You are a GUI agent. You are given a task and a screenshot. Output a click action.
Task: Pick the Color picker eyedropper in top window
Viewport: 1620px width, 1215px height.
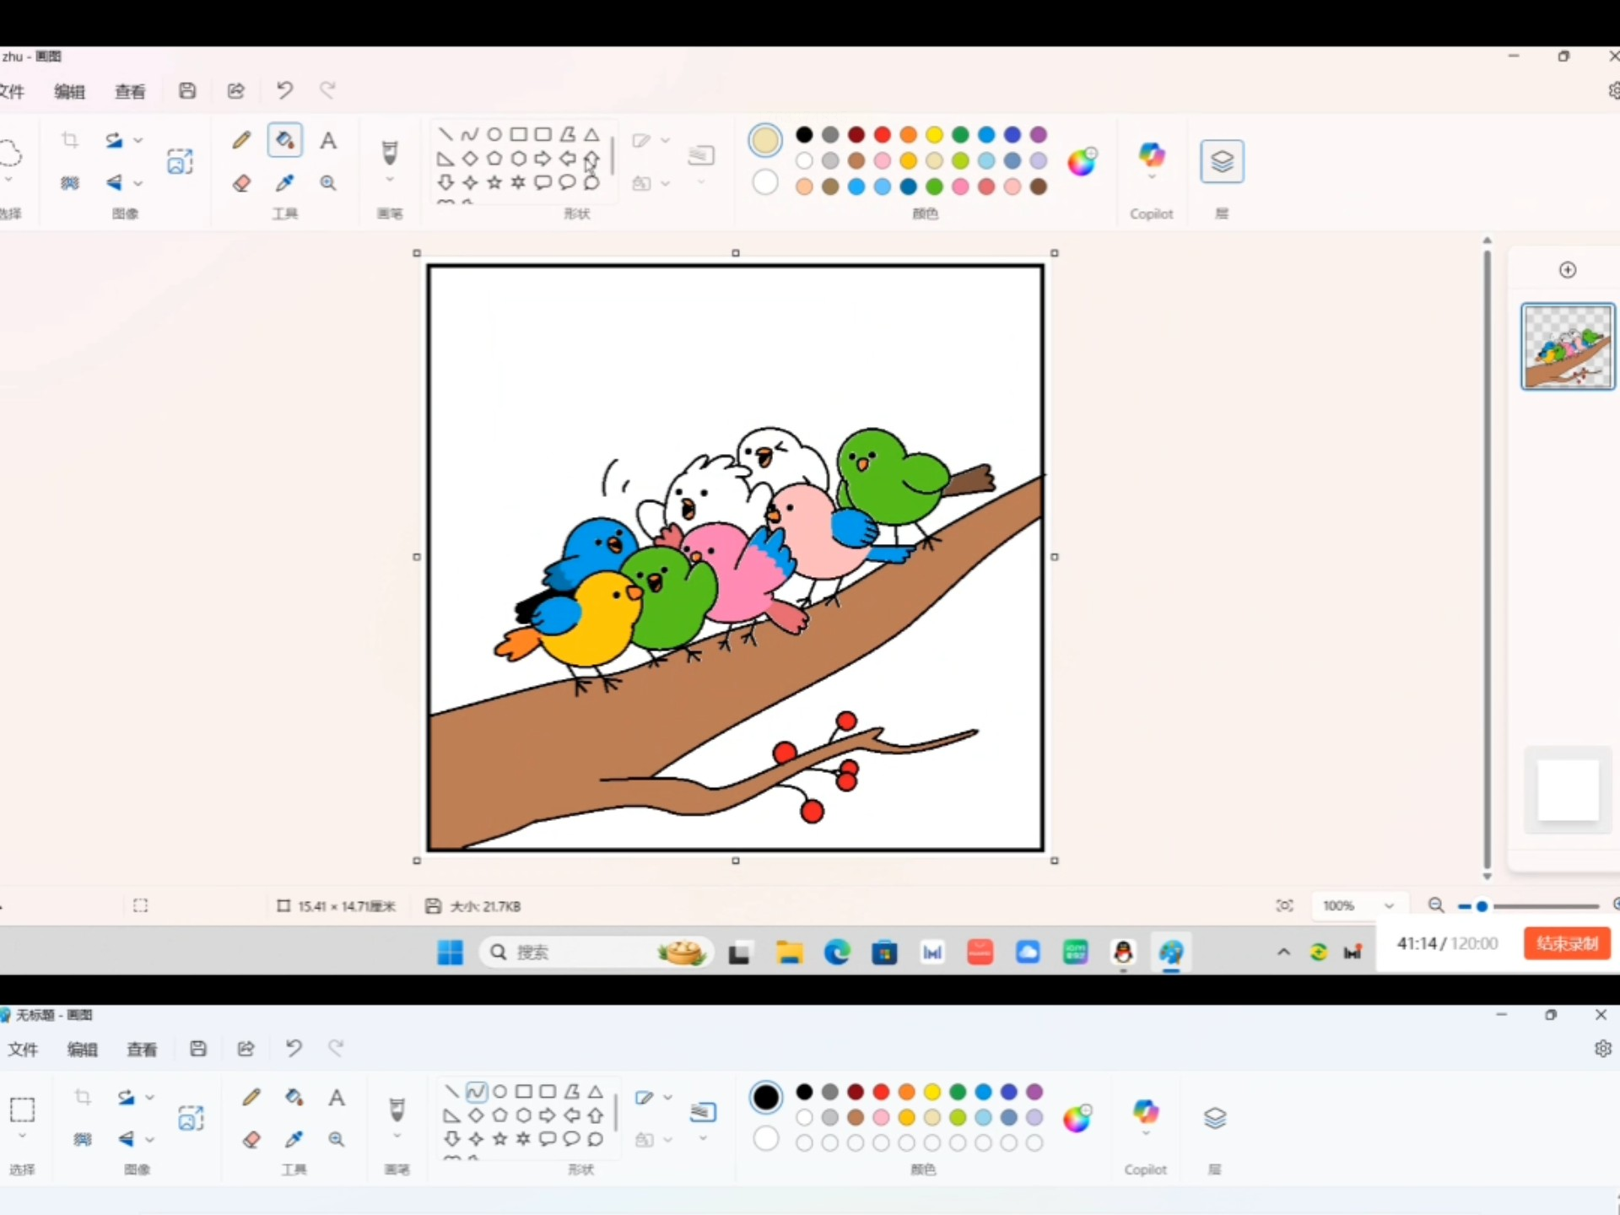[285, 182]
